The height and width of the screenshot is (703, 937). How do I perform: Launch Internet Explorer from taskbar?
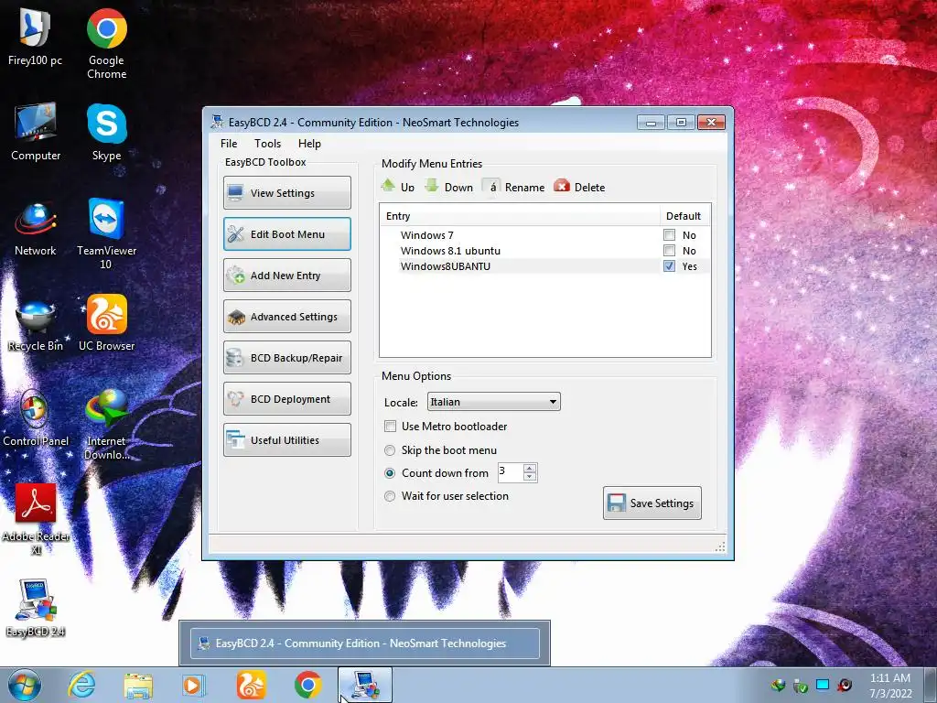[81, 685]
